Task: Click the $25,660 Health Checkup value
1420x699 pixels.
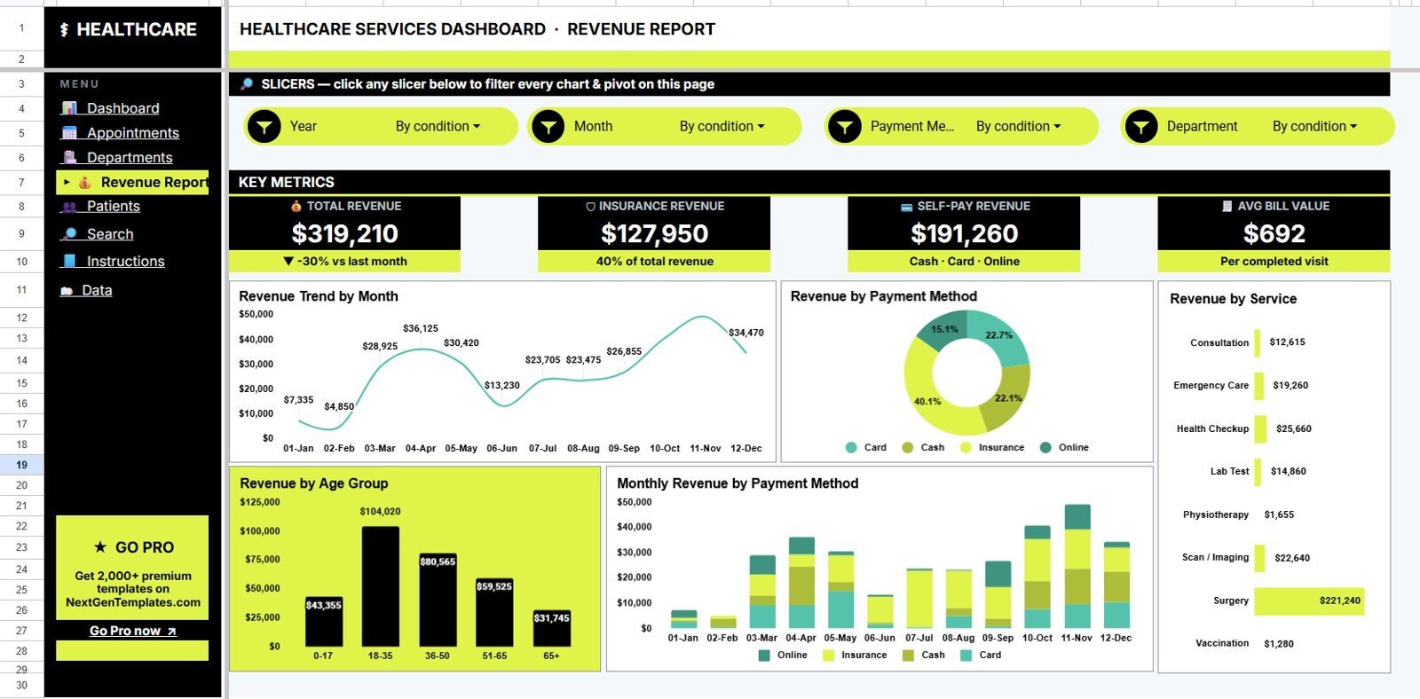Action: pyautogui.click(x=1294, y=429)
